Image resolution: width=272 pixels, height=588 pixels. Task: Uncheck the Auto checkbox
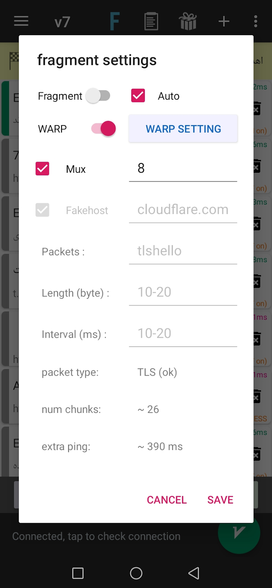click(138, 96)
